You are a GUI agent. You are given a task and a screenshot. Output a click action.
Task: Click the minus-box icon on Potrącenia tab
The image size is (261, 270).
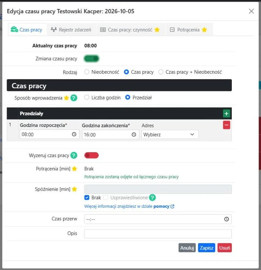pos(172,30)
